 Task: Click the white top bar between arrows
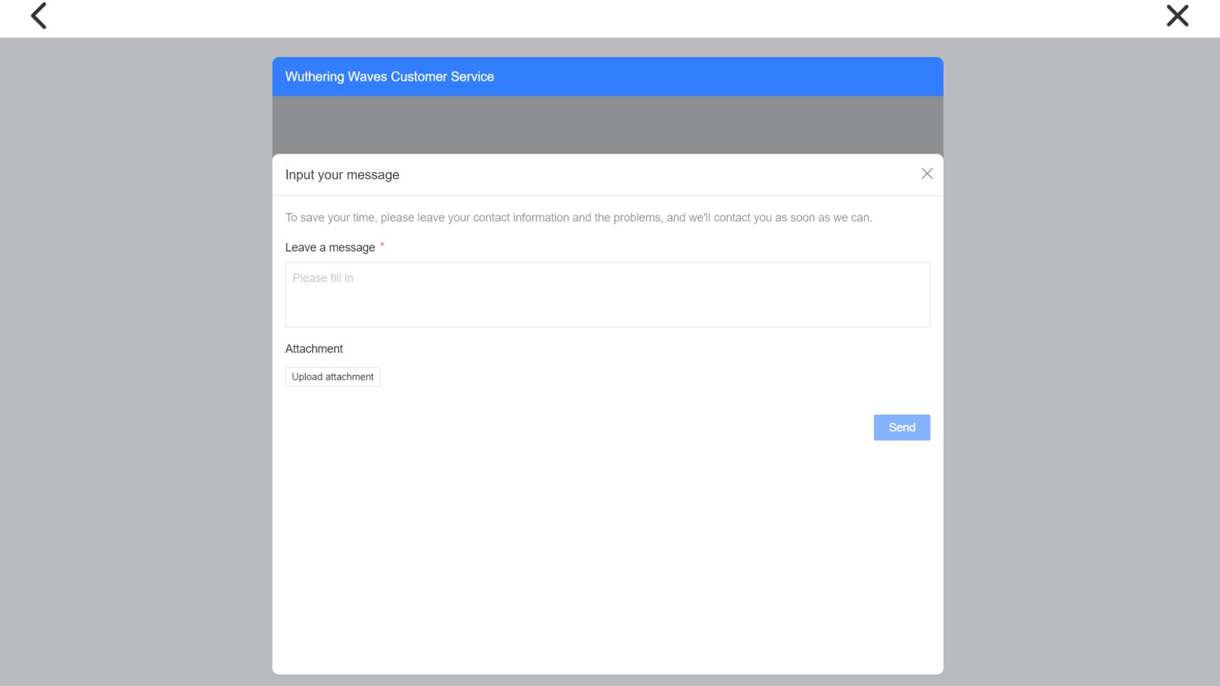(x=607, y=18)
